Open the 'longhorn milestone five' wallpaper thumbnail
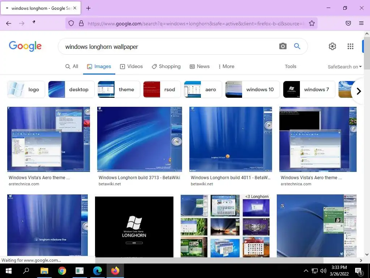 (x=47, y=225)
